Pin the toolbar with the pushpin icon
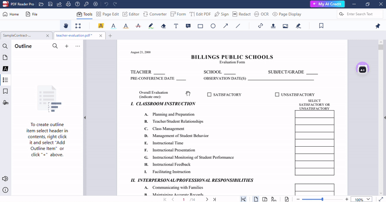Viewport: 386px width, 202px height. pos(378,26)
